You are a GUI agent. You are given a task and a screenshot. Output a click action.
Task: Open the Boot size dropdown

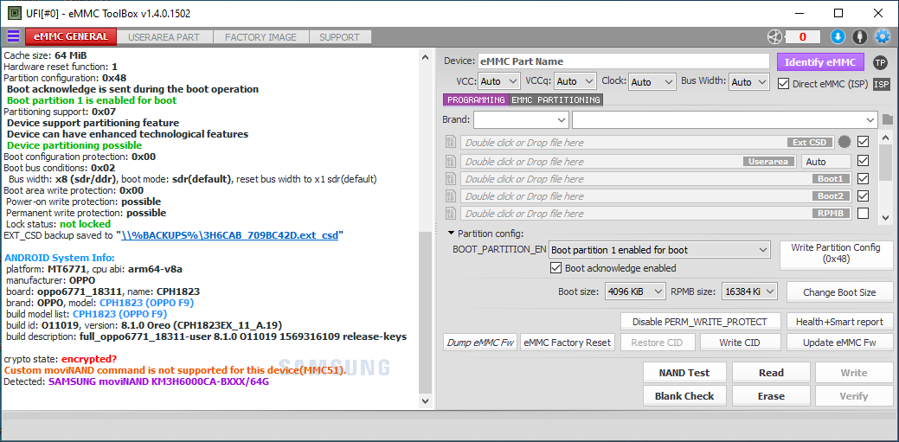[x=635, y=291]
